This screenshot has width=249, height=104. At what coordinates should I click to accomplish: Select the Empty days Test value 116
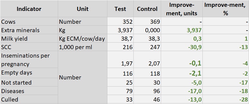pyautogui.click(x=120, y=73)
